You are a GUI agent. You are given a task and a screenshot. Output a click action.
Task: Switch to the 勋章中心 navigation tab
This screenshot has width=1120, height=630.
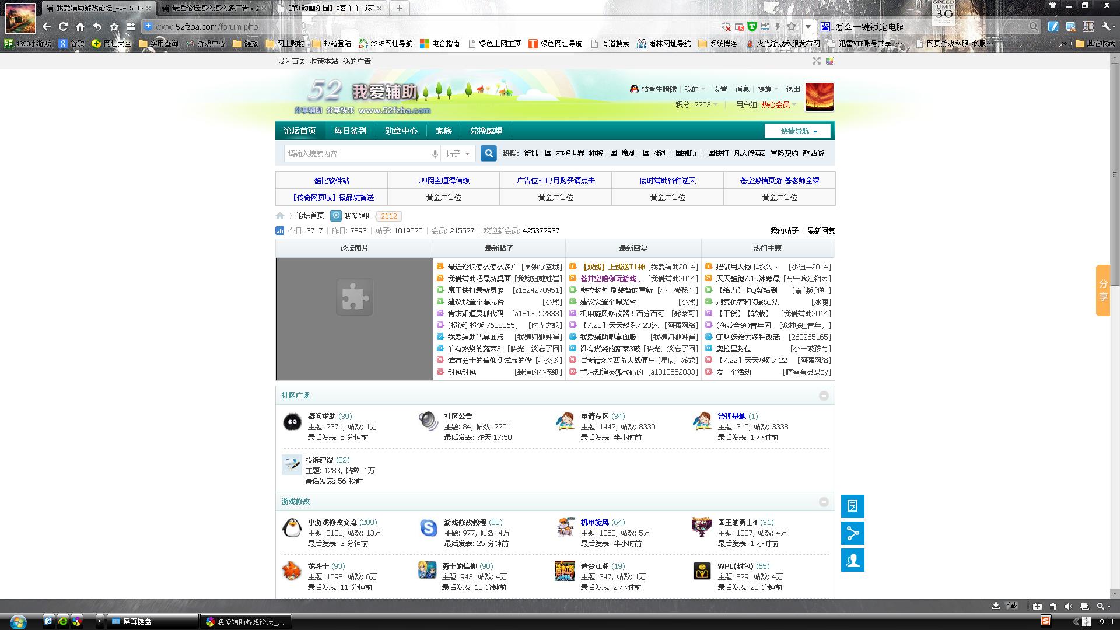(401, 131)
